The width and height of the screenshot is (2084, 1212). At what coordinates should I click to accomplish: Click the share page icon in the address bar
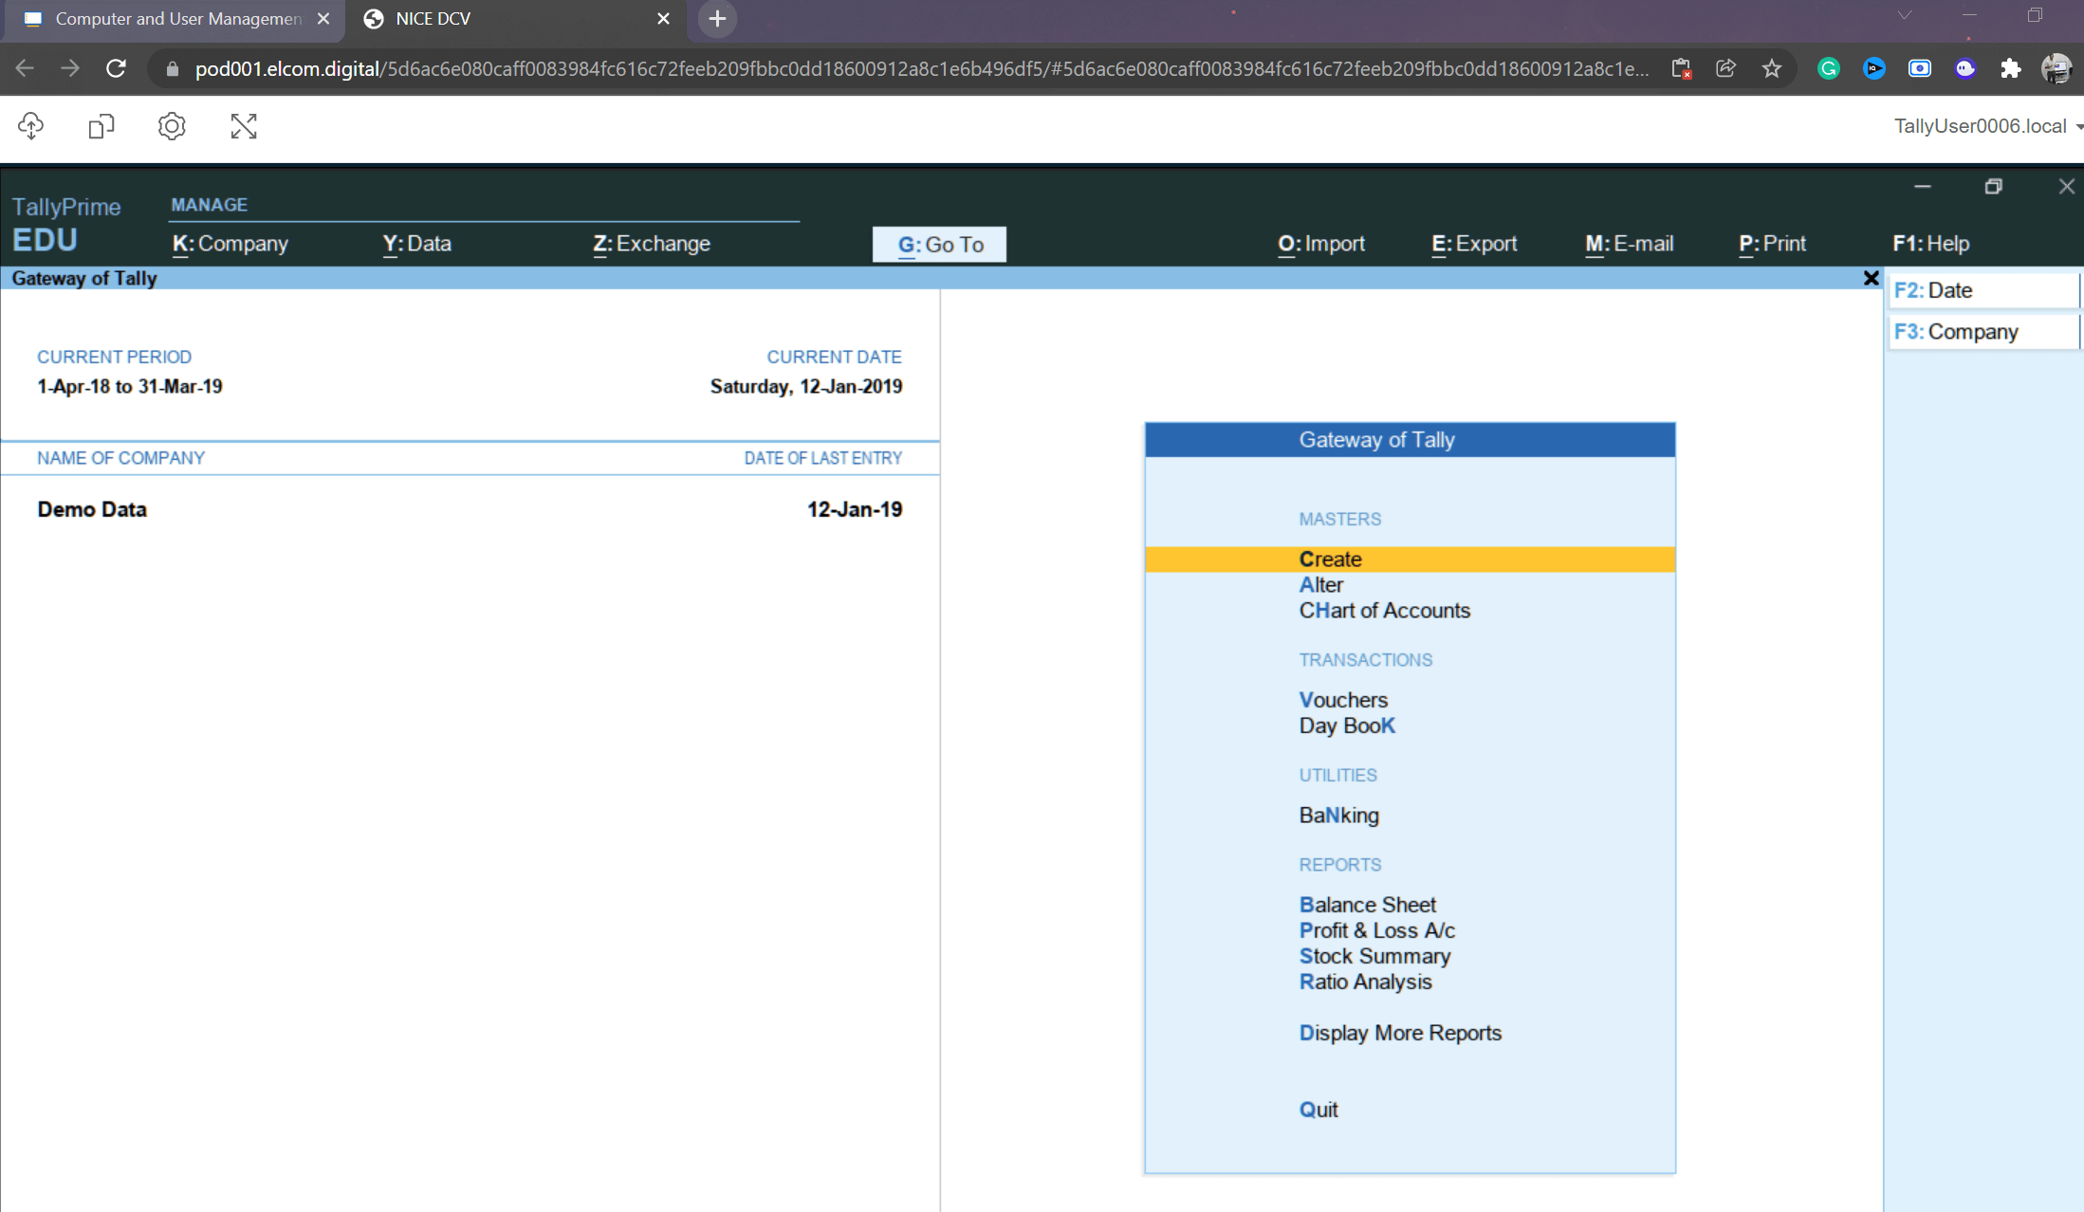(1725, 68)
